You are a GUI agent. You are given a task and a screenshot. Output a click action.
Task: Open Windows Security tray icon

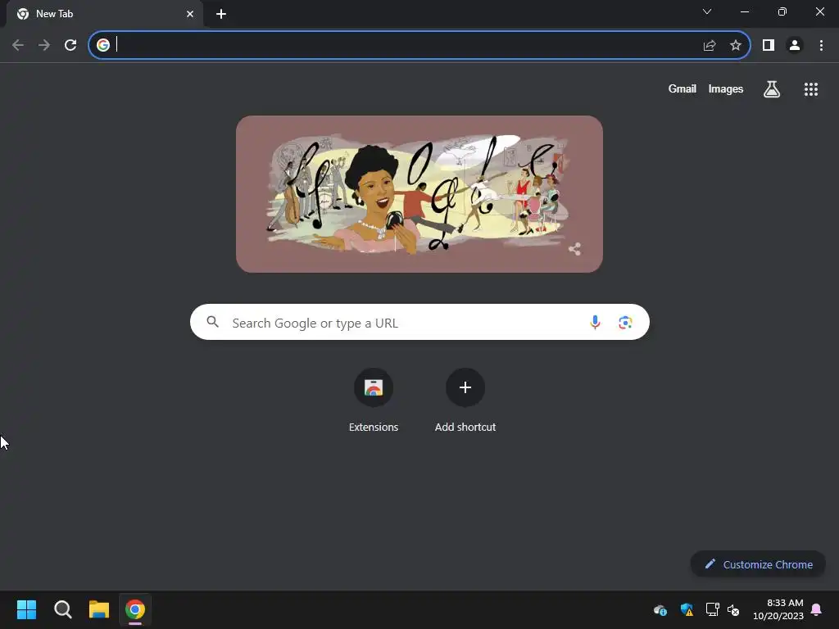point(687,609)
